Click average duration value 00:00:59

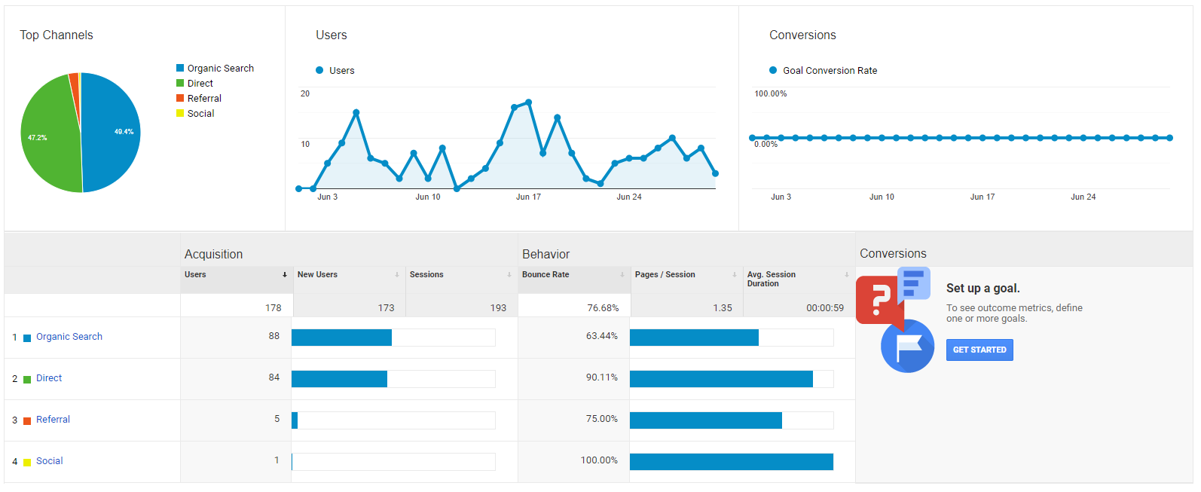click(x=825, y=308)
